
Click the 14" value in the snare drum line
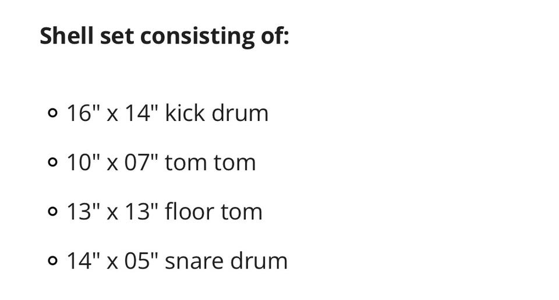[83, 260]
